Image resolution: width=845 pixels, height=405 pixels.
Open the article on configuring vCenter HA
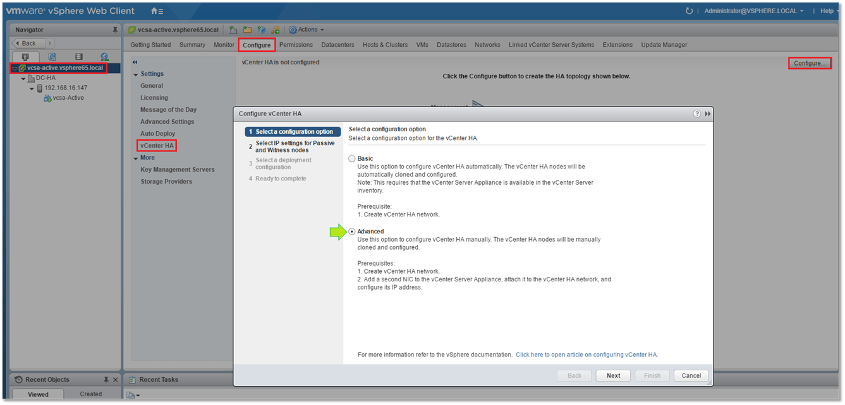point(587,355)
